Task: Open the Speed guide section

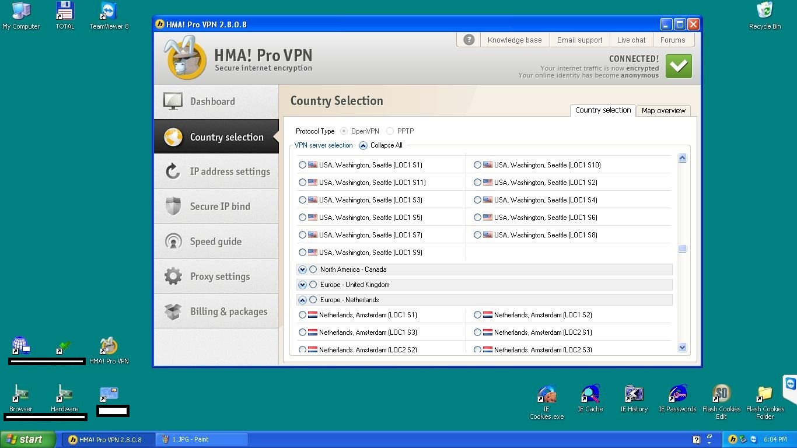Action: point(216,242)
